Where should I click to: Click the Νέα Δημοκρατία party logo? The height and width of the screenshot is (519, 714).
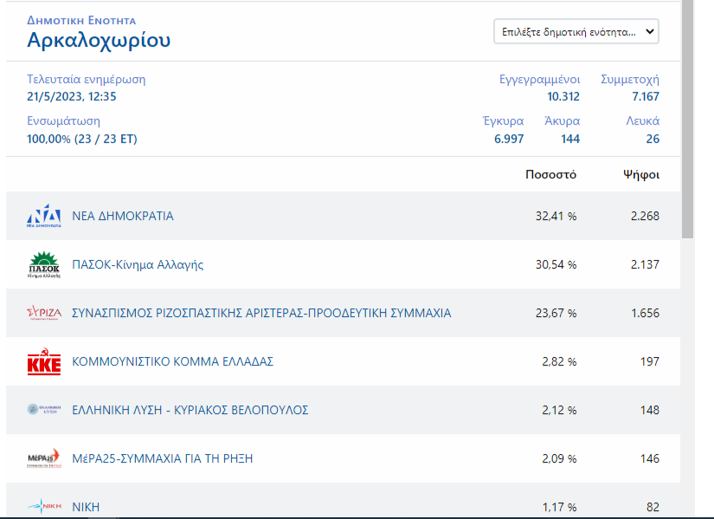[44, 217]
